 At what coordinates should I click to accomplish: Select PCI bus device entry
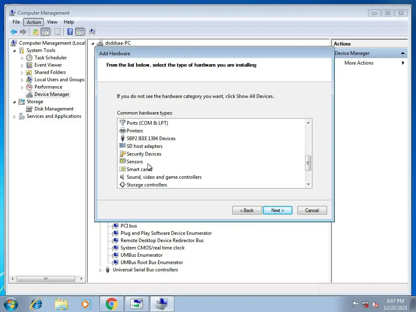[129, 226]
